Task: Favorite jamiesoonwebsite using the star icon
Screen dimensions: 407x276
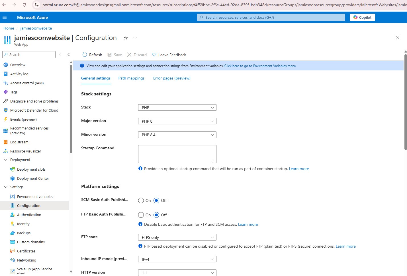Action: tap(126, 38)
